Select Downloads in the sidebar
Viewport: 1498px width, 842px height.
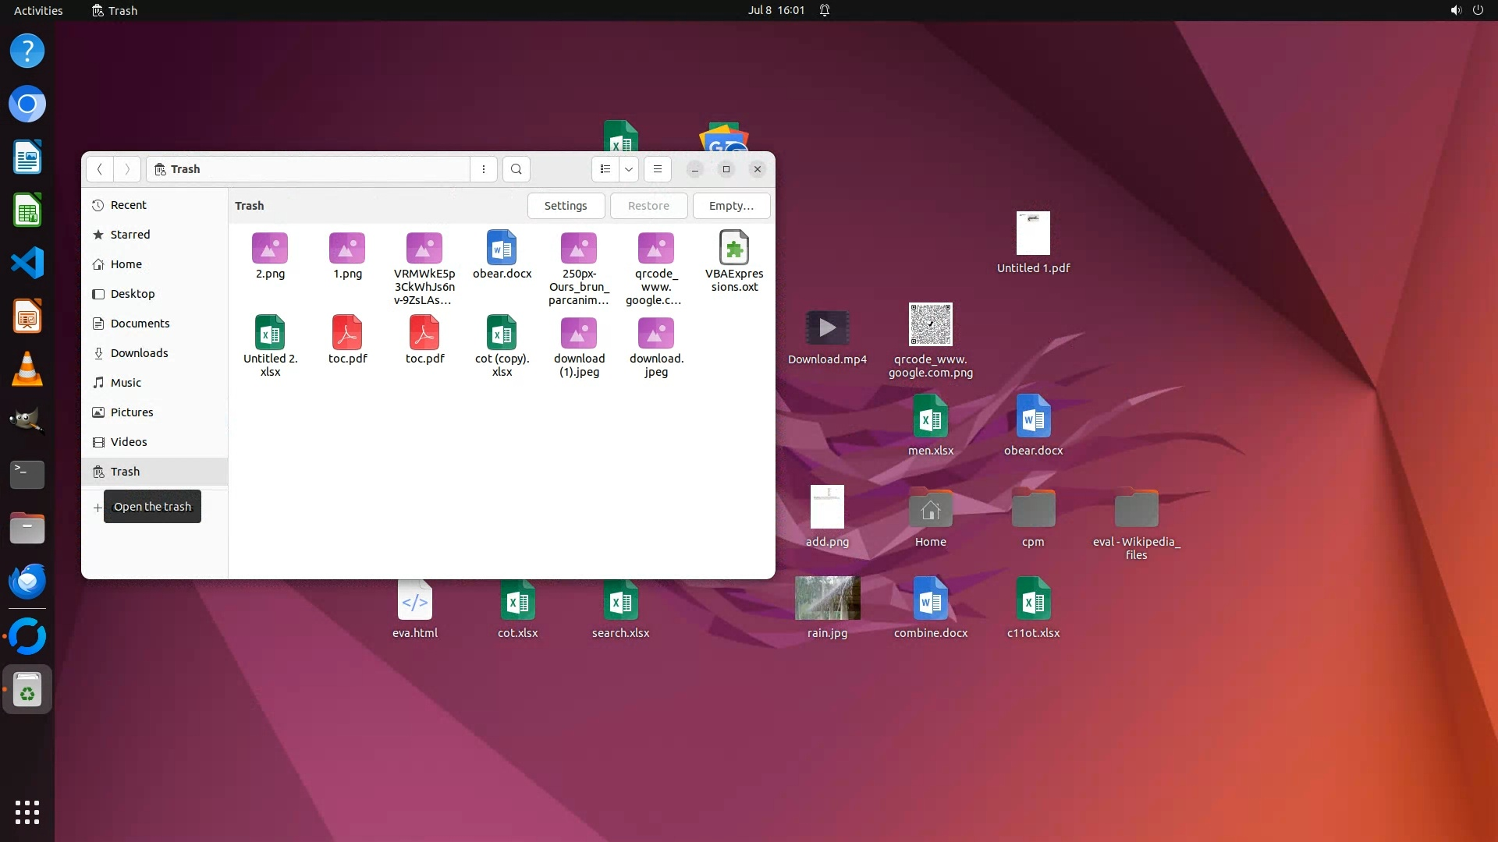139,353
